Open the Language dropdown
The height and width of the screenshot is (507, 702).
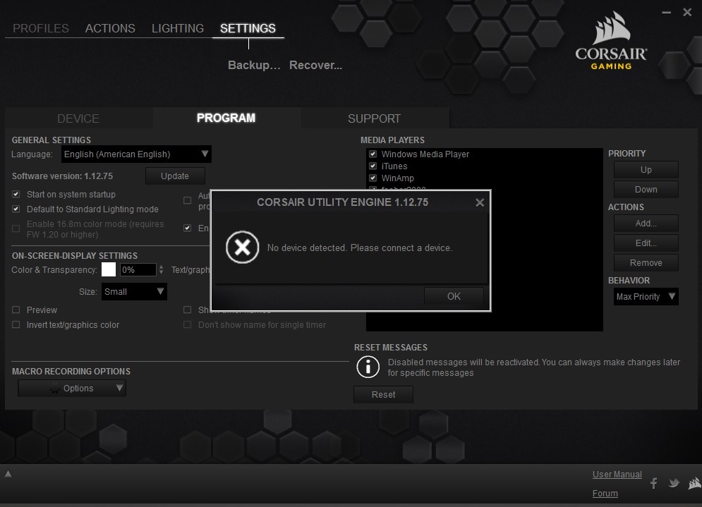pyautogui.click(x=136, y=154)
